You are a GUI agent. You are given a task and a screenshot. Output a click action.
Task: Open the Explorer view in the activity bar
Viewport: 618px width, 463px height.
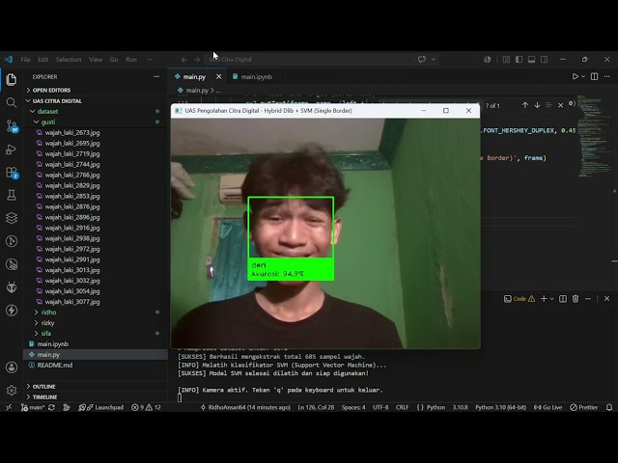click(12, 79)
